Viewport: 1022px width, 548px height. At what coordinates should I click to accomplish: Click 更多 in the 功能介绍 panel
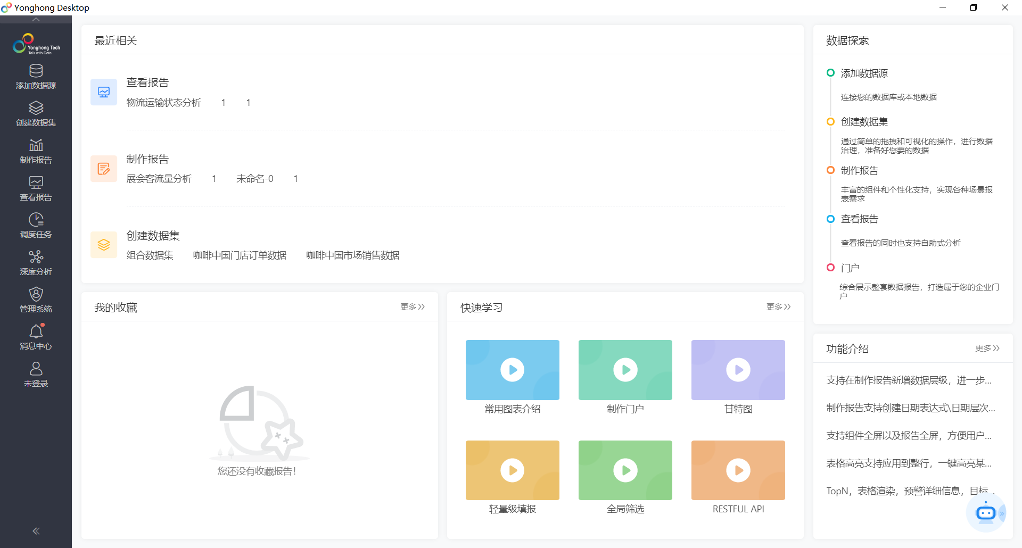[x=987, y=348]
